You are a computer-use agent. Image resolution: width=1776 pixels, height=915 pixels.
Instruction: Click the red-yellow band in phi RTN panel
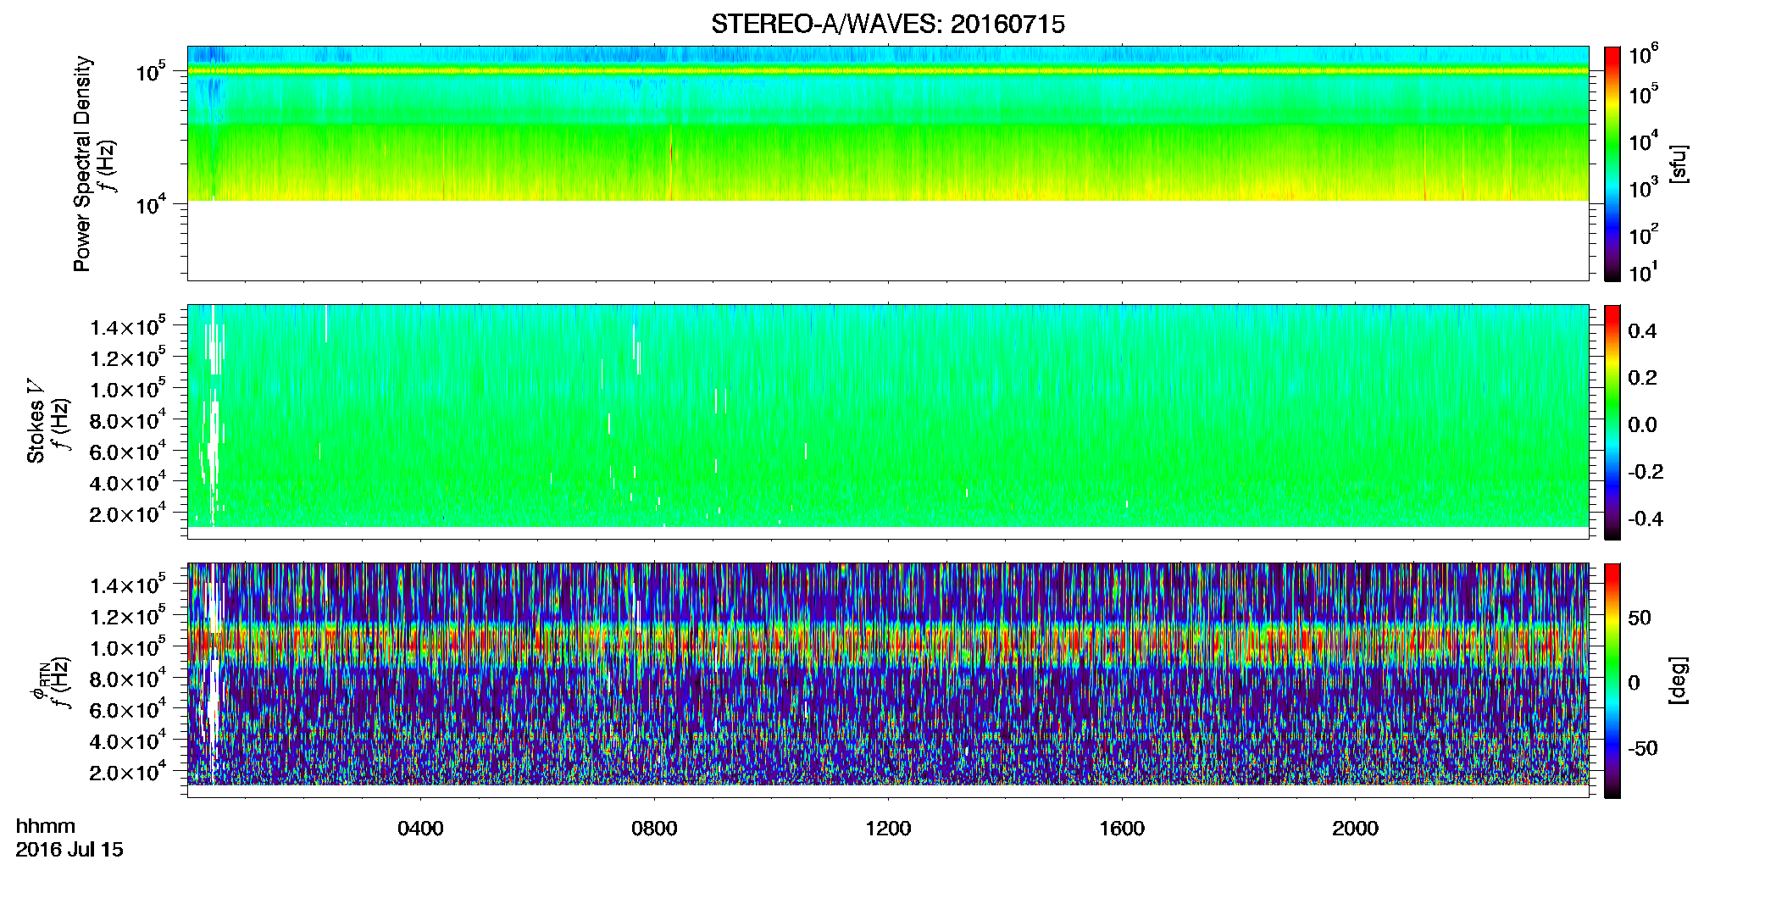[x=888, y=646]
